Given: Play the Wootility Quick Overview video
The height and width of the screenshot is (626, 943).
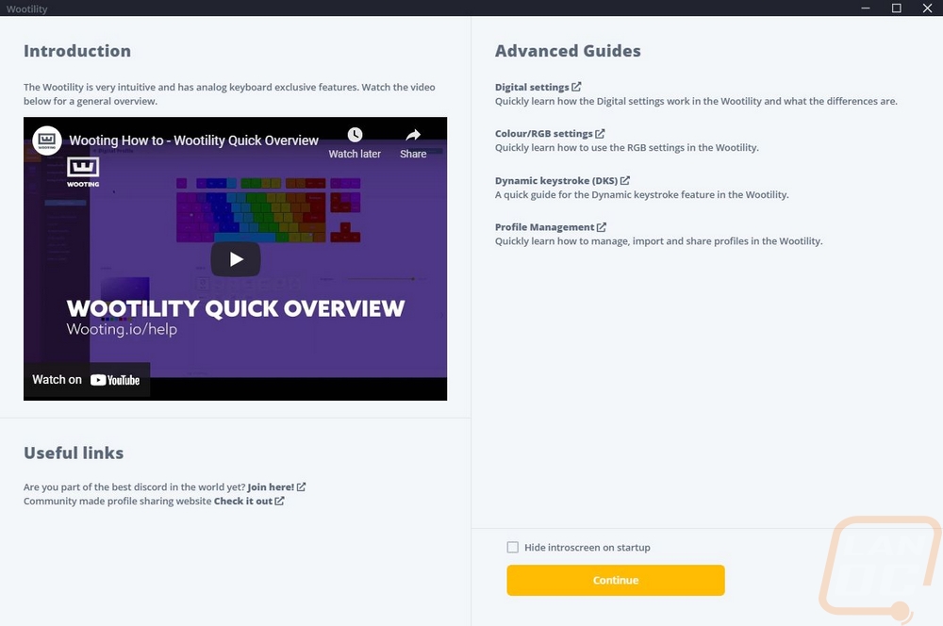Looking at the screenshot, I should click(236, 259).
